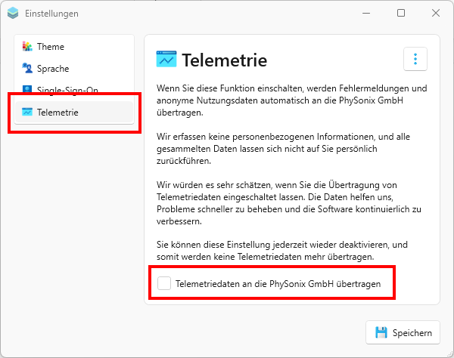Screen dimensions: 454x358
Task: Close the Einstellungen window
Action: [x=436, y=13]
